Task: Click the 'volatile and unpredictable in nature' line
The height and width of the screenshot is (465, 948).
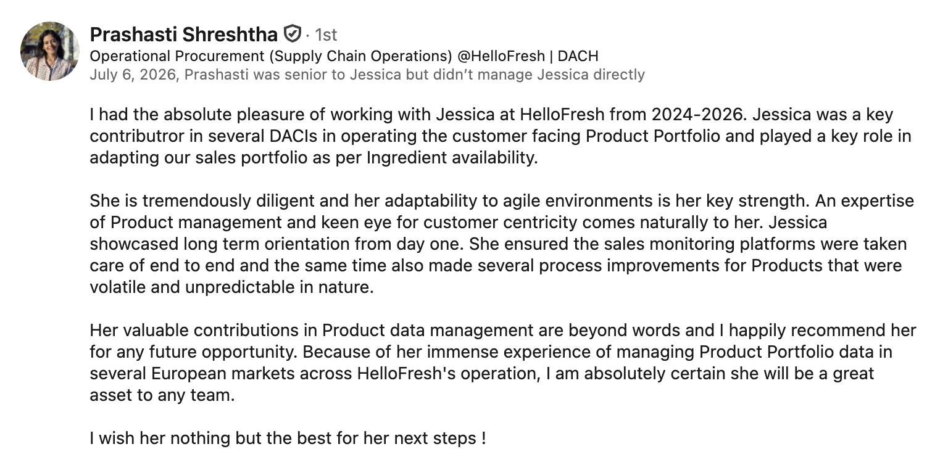Action: pyautogui.click(x=232, y=287)
